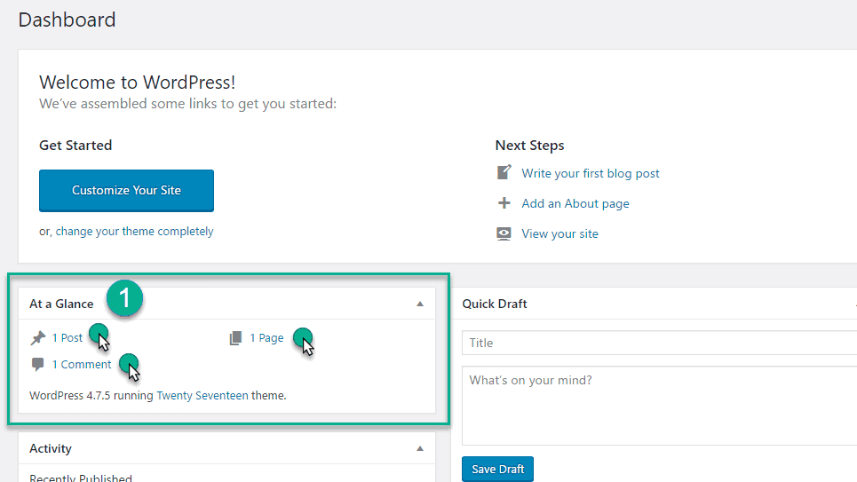Open the change your theme completely link
The width and height of the screenshot is (857, 482).
(x=134, y=231)
